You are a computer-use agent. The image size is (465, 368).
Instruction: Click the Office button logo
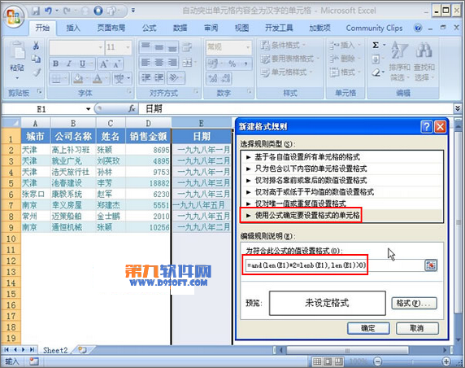[13, 16]
